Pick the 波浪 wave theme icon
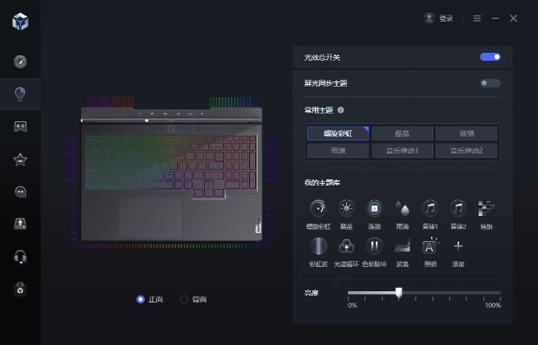Image resolution: width=538 pixels, height=345 pixels. [x=402, y=246]
